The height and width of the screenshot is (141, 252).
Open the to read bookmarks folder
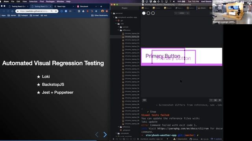(34, 16)
